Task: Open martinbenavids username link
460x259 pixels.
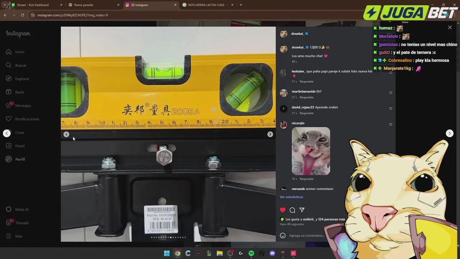Action: pyautogui.click(x=304, y=91)
